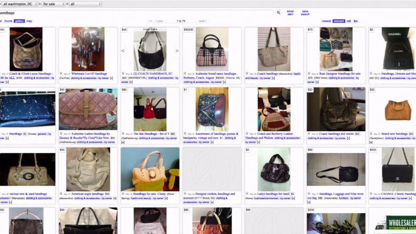Star the (2) COACH HANDBAGS, EC listing
The width and height of the screenshot is (416, 234).
tap(123, 74)
